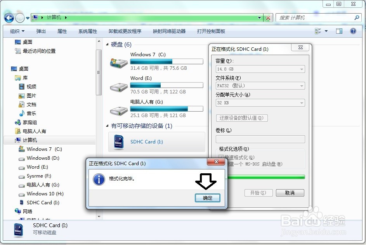The width and height of the screenshot is (366, 245).
Task: Click 弹出 in the toolbar
Action: click(x=41, y=31)
